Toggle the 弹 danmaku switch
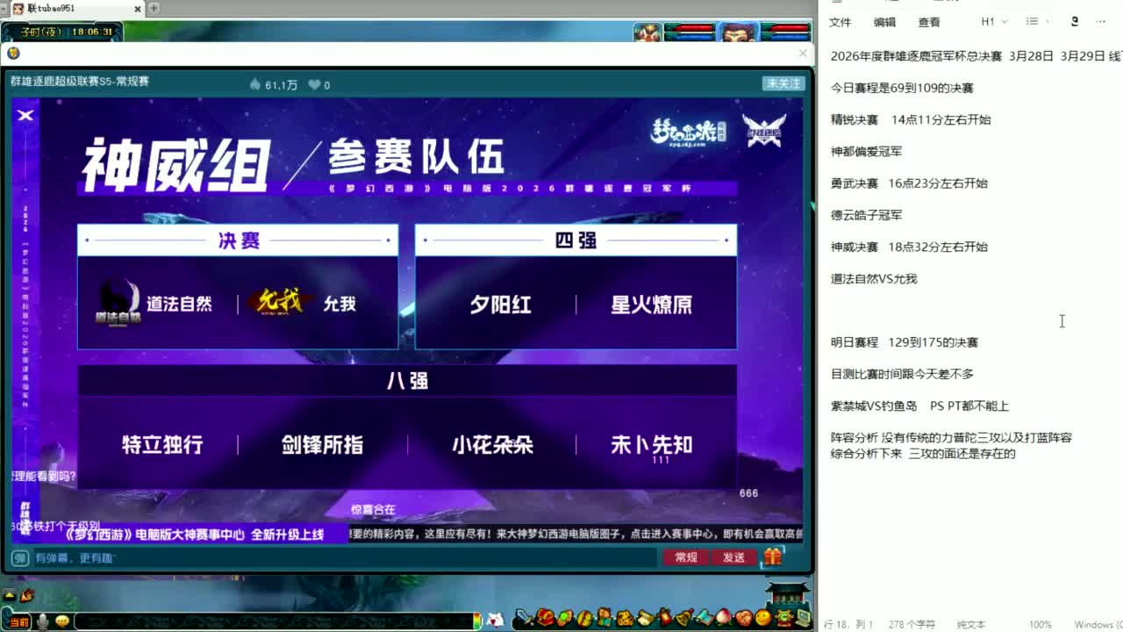 coord(19,557)
